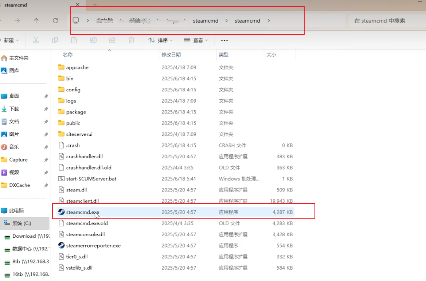
Task: Select file steamconsole.dll
Action: point(176,234)
